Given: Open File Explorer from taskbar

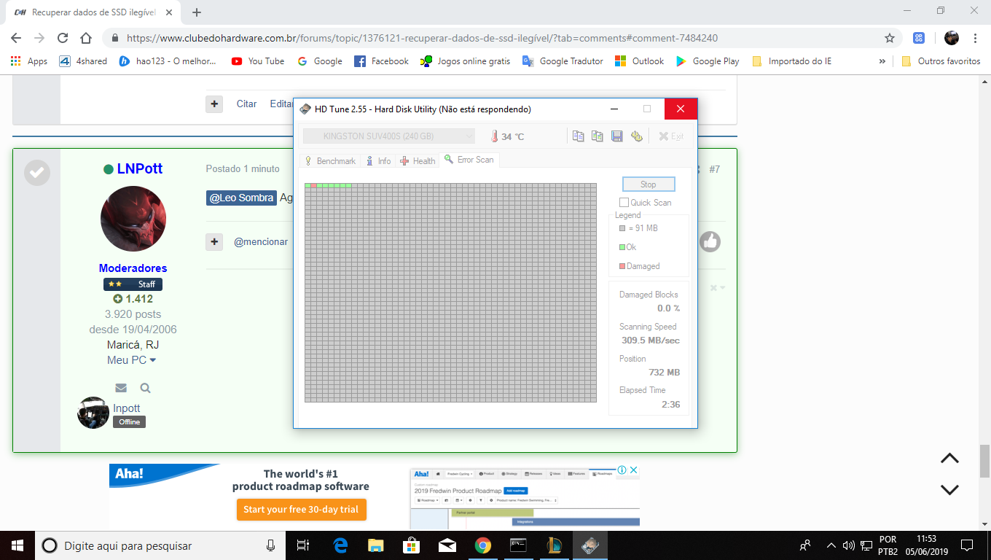Looking at the screenshot, I should tap(376, 545).
